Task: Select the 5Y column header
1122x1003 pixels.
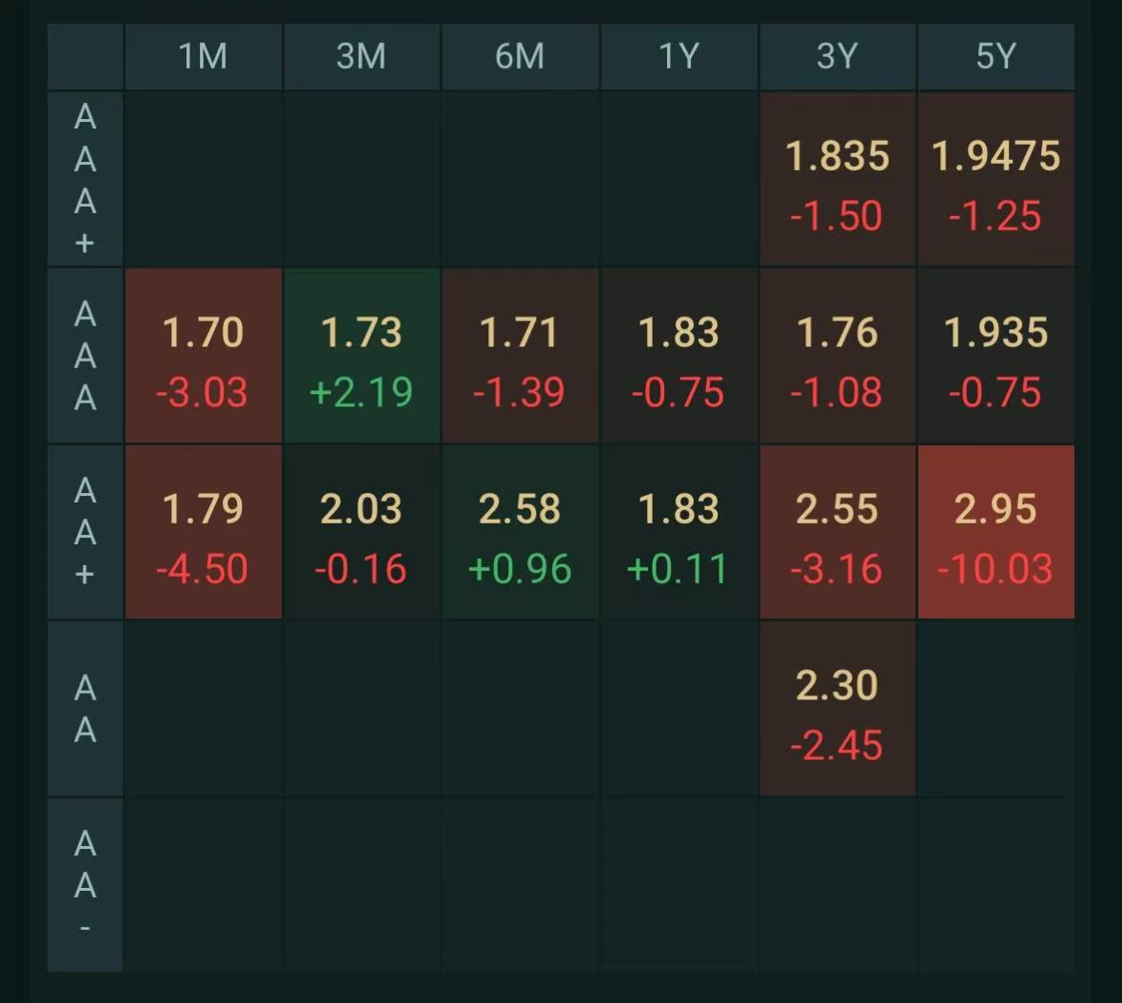Action: (996, 56)
